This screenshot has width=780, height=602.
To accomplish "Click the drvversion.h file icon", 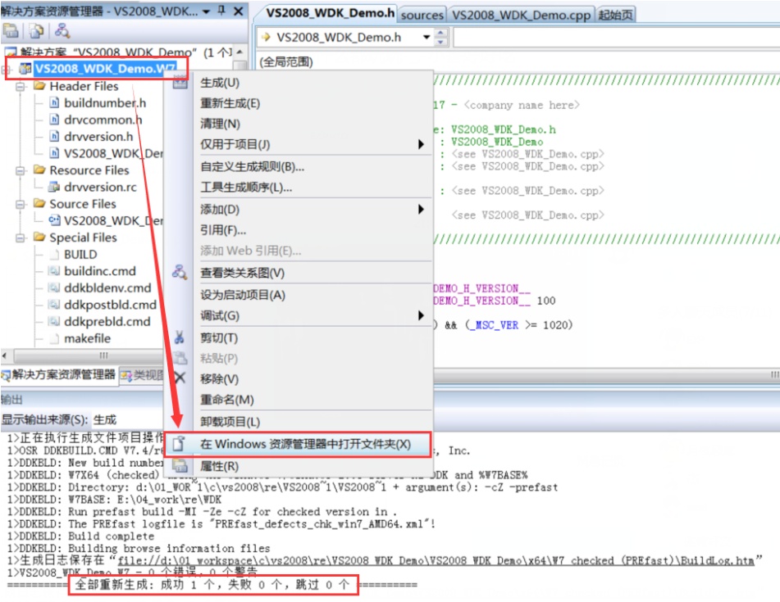I will click(55, 137).
